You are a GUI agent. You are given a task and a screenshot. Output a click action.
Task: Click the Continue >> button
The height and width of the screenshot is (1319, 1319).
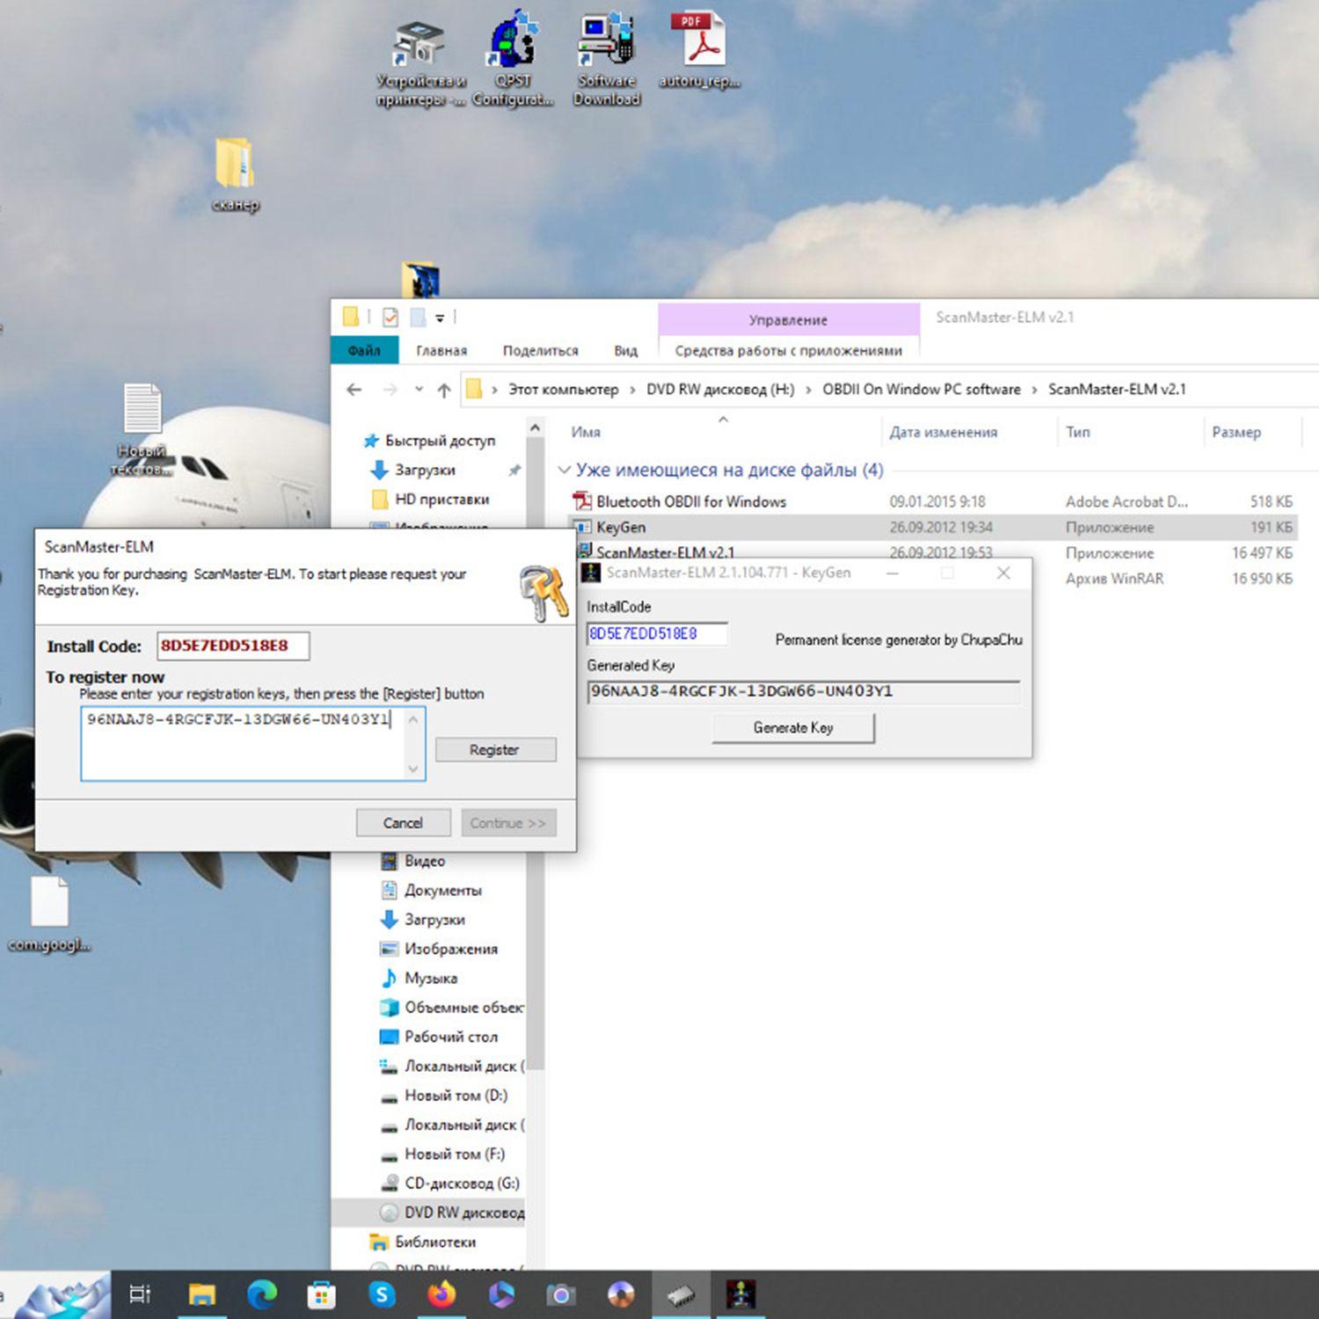pyautogui.click(x=508, y=822)
